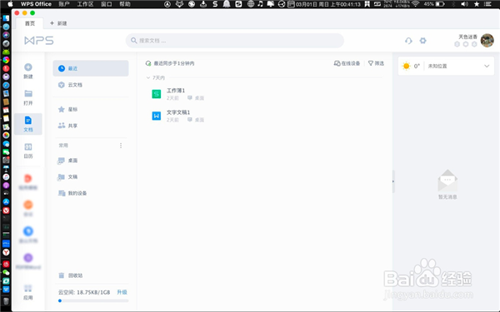
Task: Click the sun weather icon
Action: coord(407,66)
